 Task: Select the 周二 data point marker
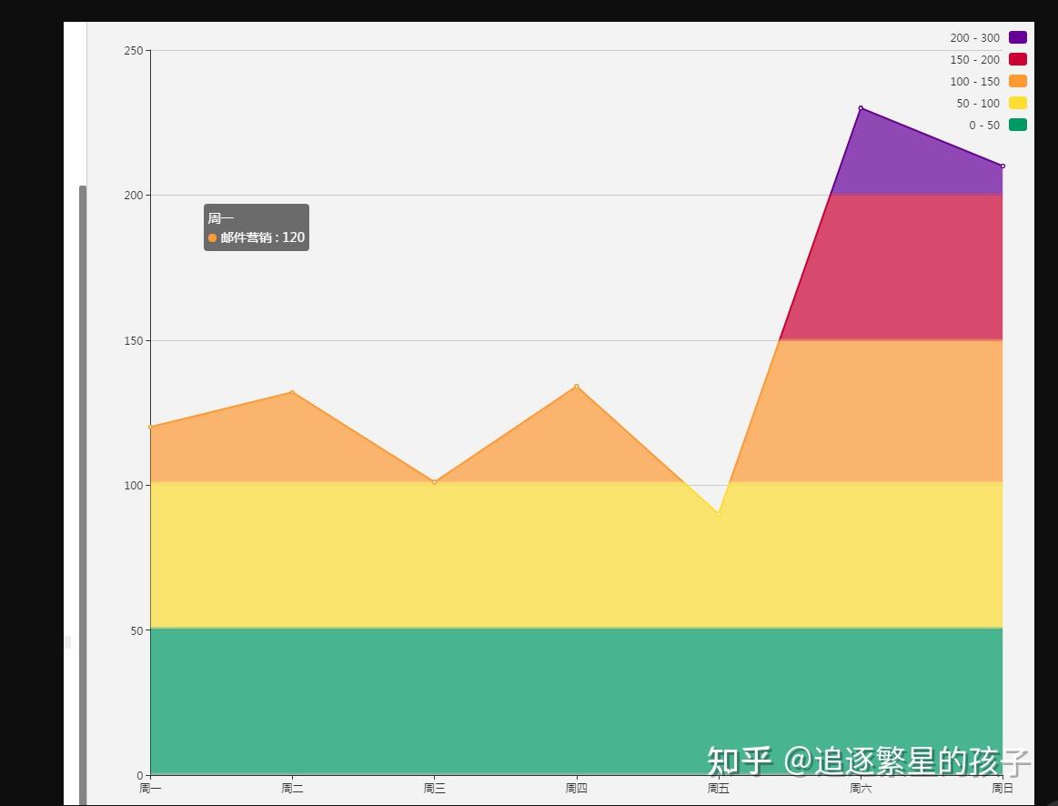point(292,392)
